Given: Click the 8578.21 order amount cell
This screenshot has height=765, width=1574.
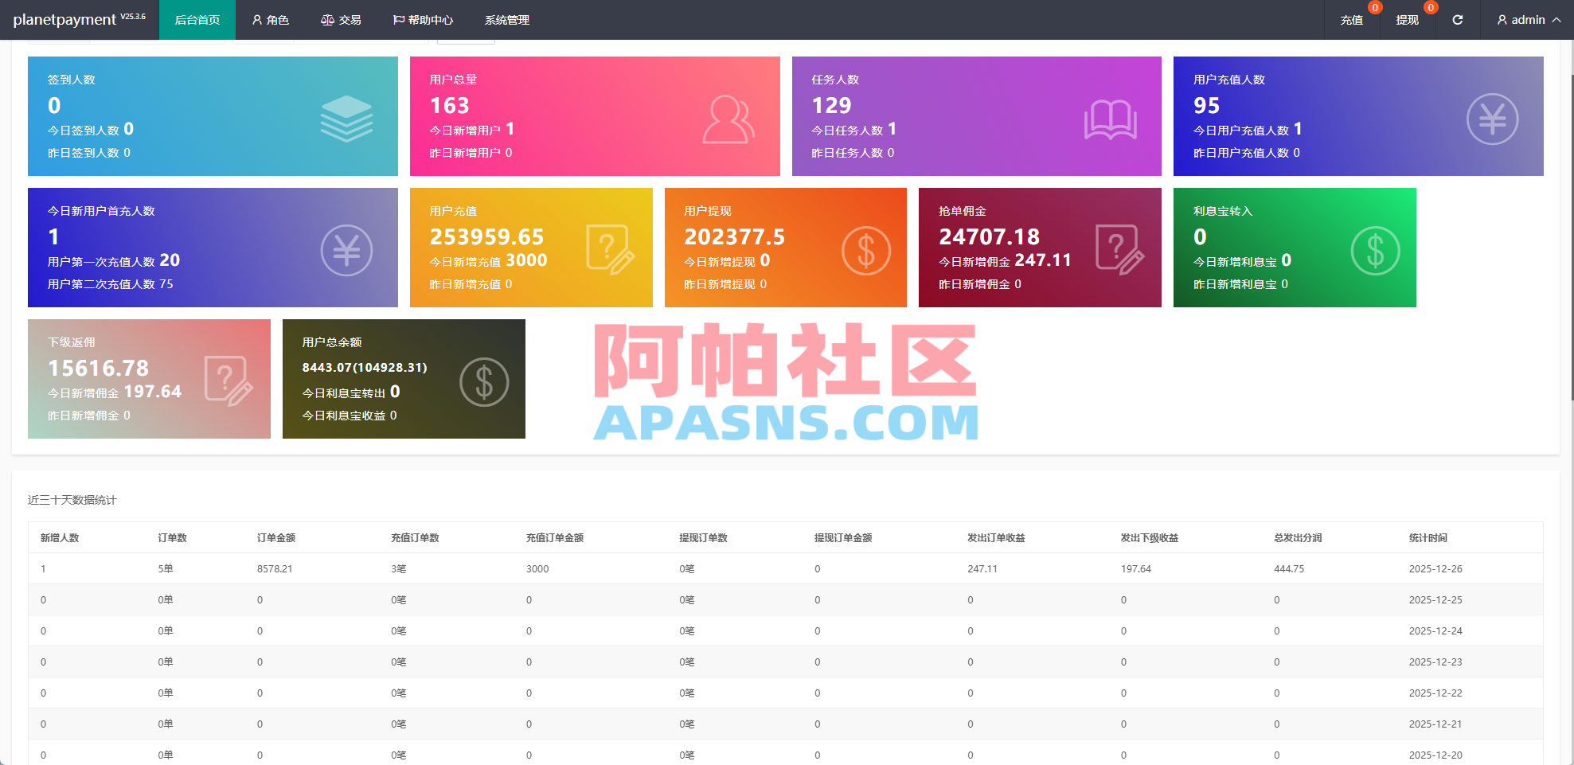Looking at the screenshot, I should [x=275, y=569].
